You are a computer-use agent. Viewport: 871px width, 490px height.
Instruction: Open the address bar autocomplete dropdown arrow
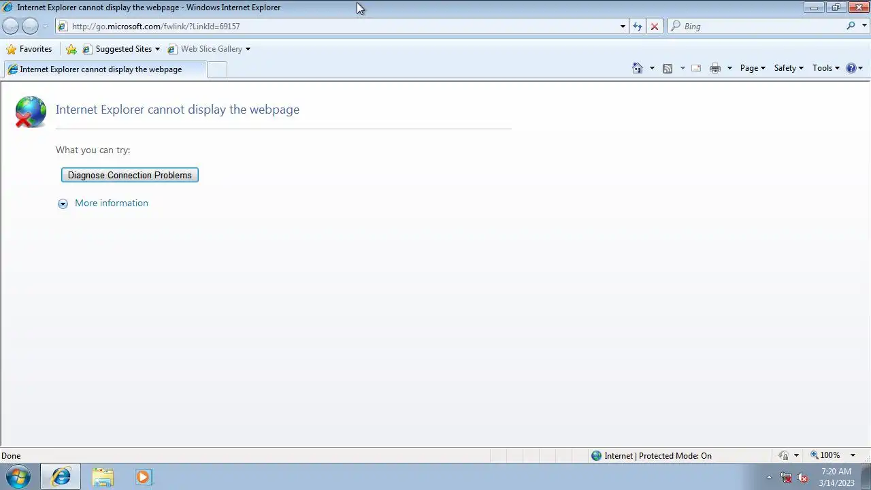tap(623, 27)
